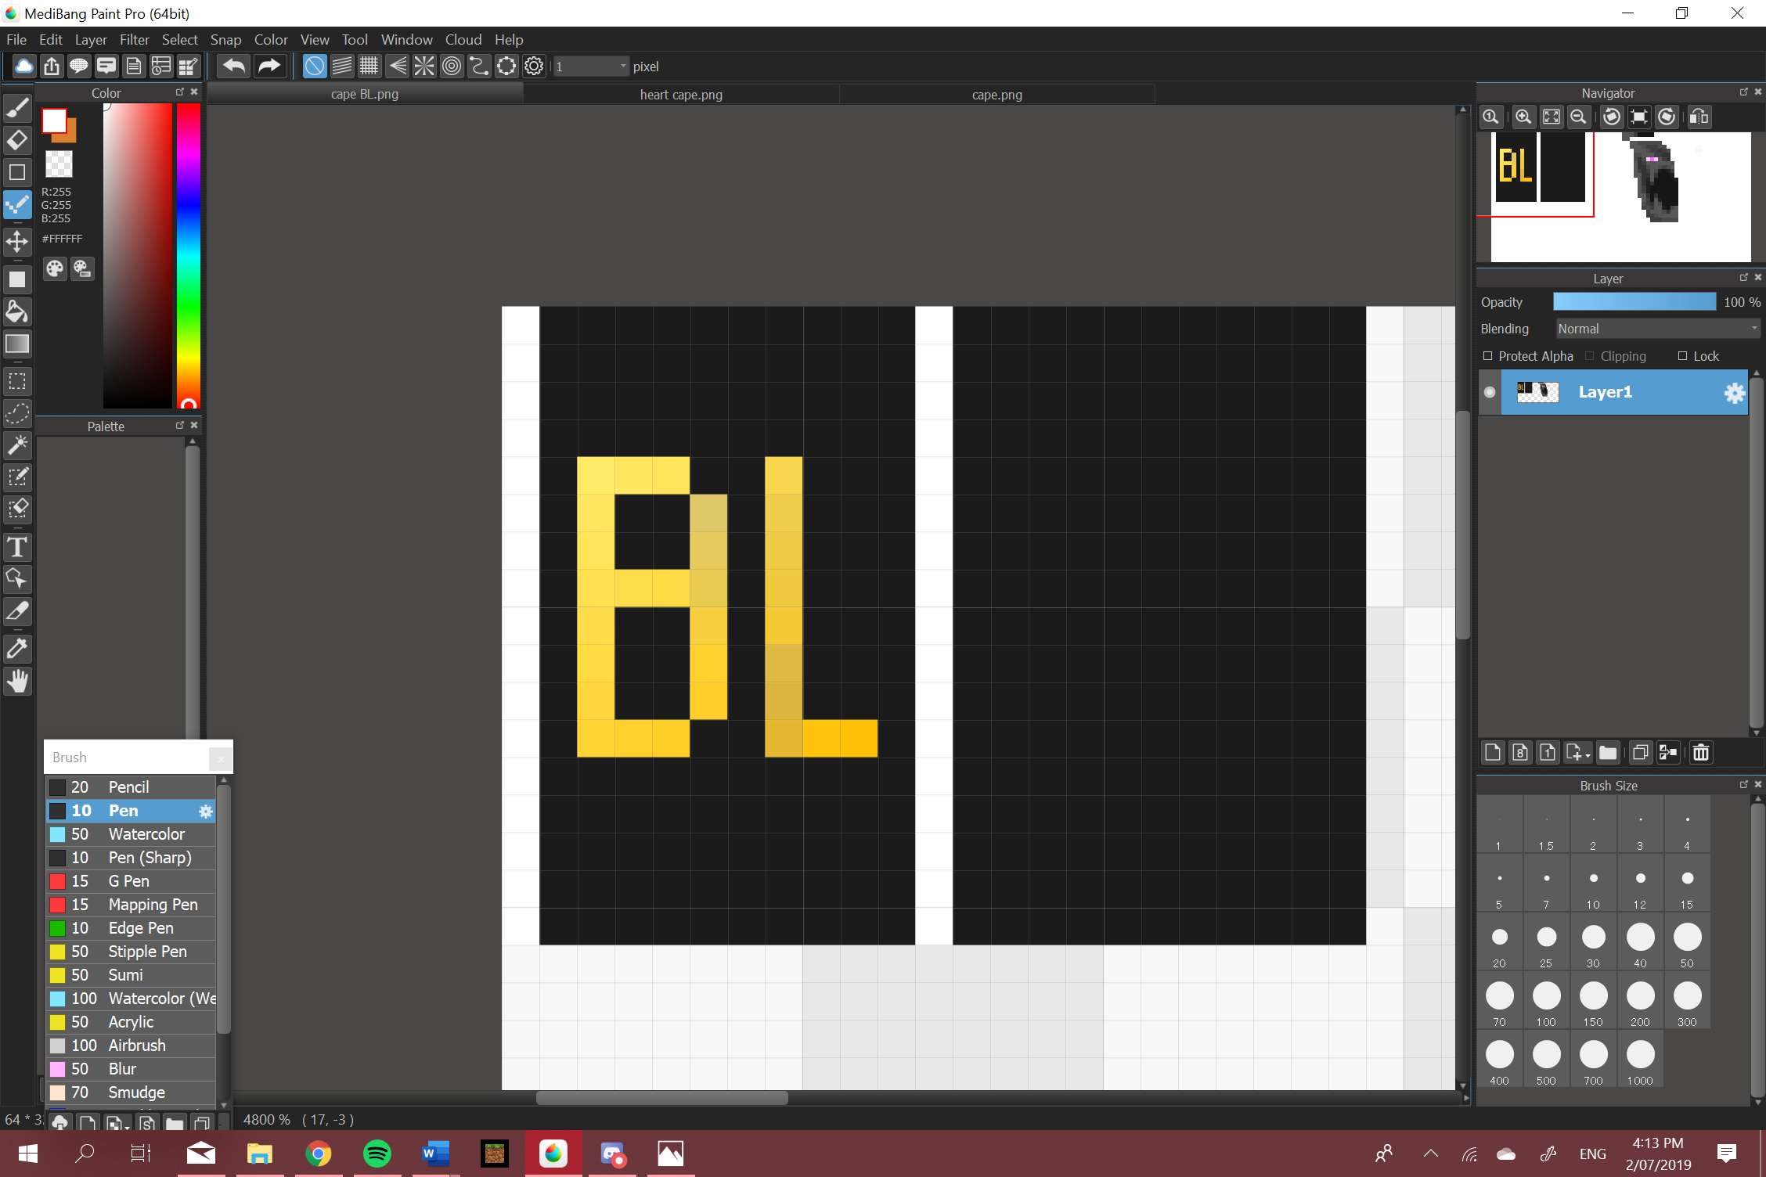Enable the parallel lines snap
1766x1177 pixels.
[x=342, y=67]
